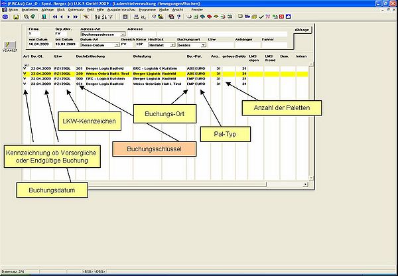Image resolution: width=398 pixels, height=276 pixels.
Task: Click the blue cloud toolbar icon
Action: coord(289,17)
